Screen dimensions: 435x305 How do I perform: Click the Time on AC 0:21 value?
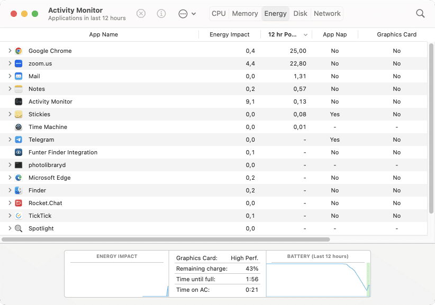(252, 290)
